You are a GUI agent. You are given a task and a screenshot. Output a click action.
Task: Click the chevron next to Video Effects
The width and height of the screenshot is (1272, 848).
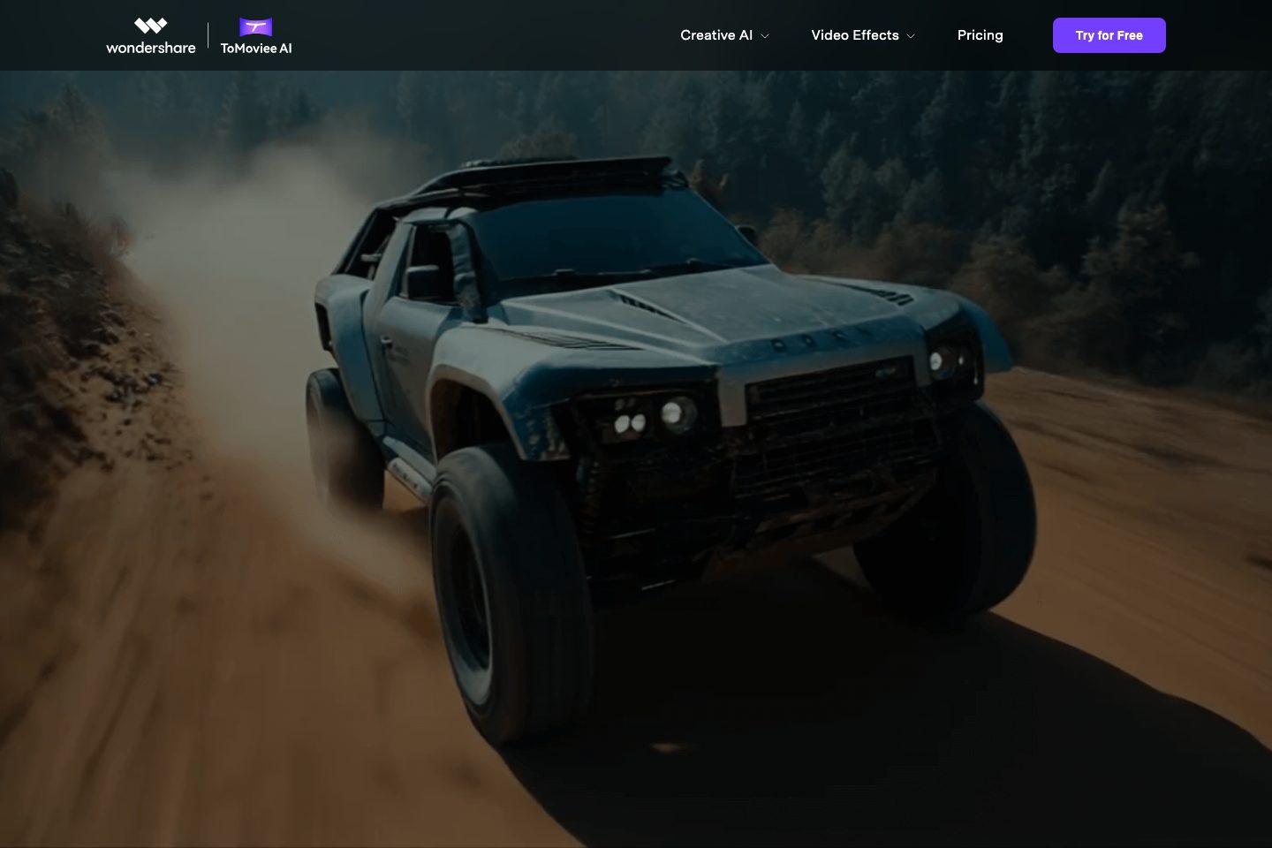point(911,36)
